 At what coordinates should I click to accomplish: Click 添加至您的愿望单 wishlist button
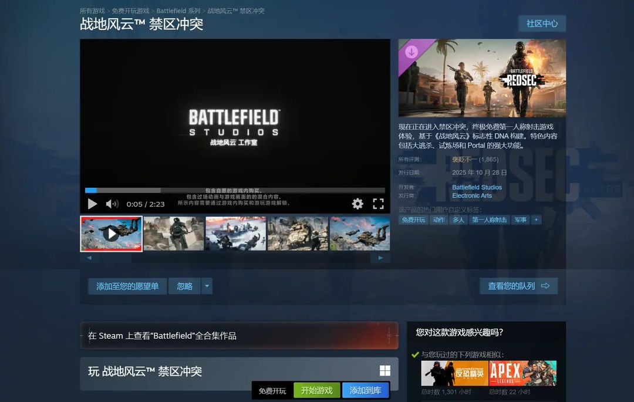[127, 286]
